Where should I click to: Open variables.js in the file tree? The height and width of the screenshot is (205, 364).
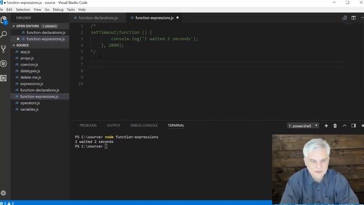[x=40, y=109]
